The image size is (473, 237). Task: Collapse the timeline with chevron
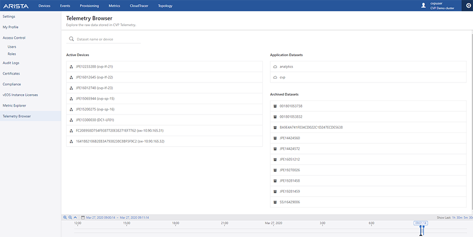coord(75,218)
